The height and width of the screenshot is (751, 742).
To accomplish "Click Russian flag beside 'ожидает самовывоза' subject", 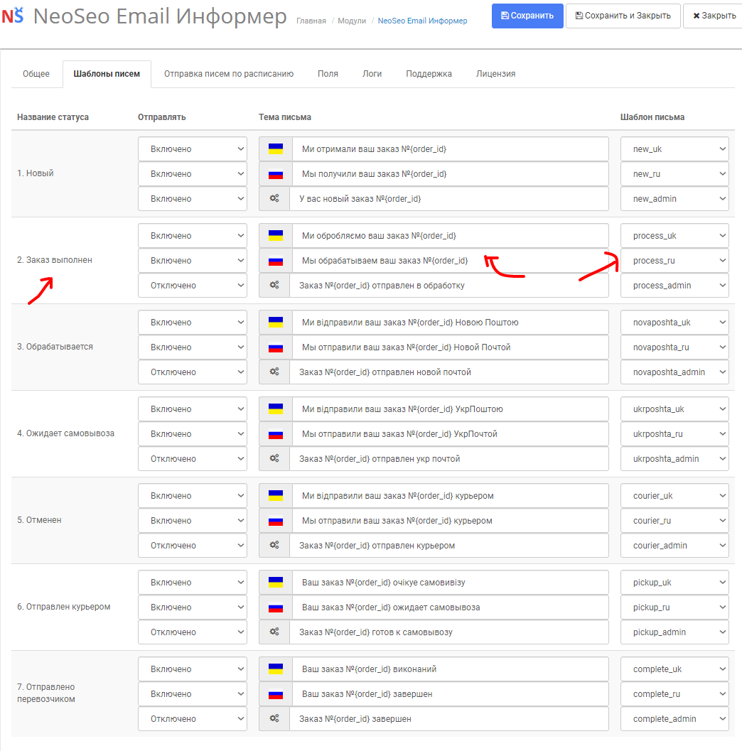I will click(x=276, y=607).
